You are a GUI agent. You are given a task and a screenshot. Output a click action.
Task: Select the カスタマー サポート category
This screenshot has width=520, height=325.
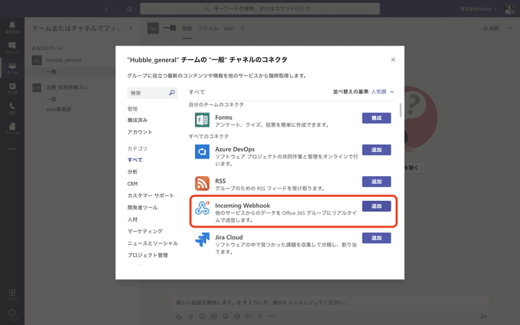[x=151, y=196]
